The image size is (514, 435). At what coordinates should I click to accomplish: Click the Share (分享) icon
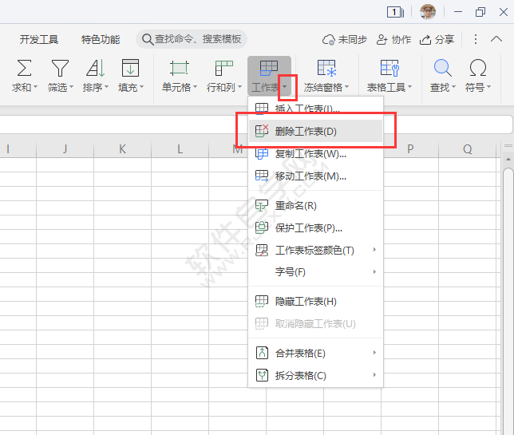[425, 40]
